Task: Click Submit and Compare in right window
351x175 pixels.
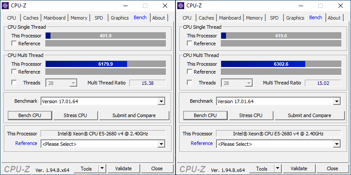Action: [310, 115]
